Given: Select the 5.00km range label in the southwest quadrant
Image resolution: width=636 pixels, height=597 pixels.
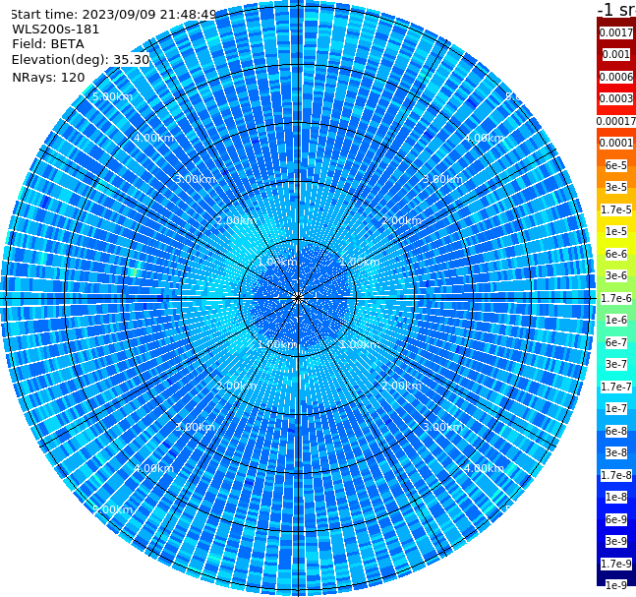Looking at the screenshot, I should click(x=112, y=509).
